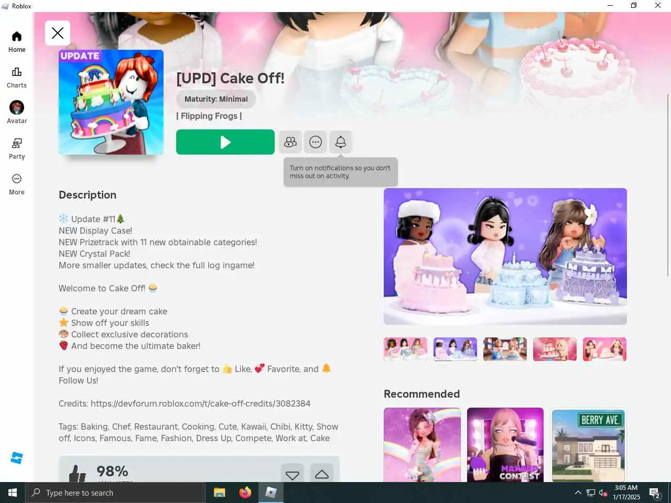The height and width of the screenshot is (503, 671).
Task: Show hidden system tray icons
Action: coord(578,493)
